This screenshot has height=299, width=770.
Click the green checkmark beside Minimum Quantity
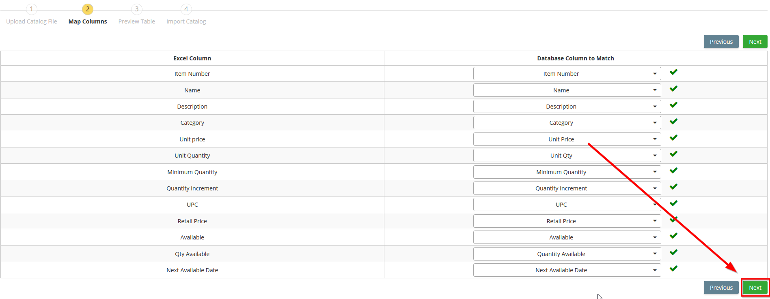tap(673, 171)
